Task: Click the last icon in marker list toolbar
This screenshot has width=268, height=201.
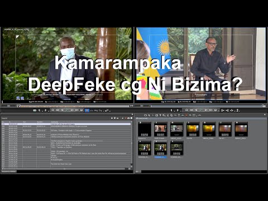Action: [x=131, y=118]
